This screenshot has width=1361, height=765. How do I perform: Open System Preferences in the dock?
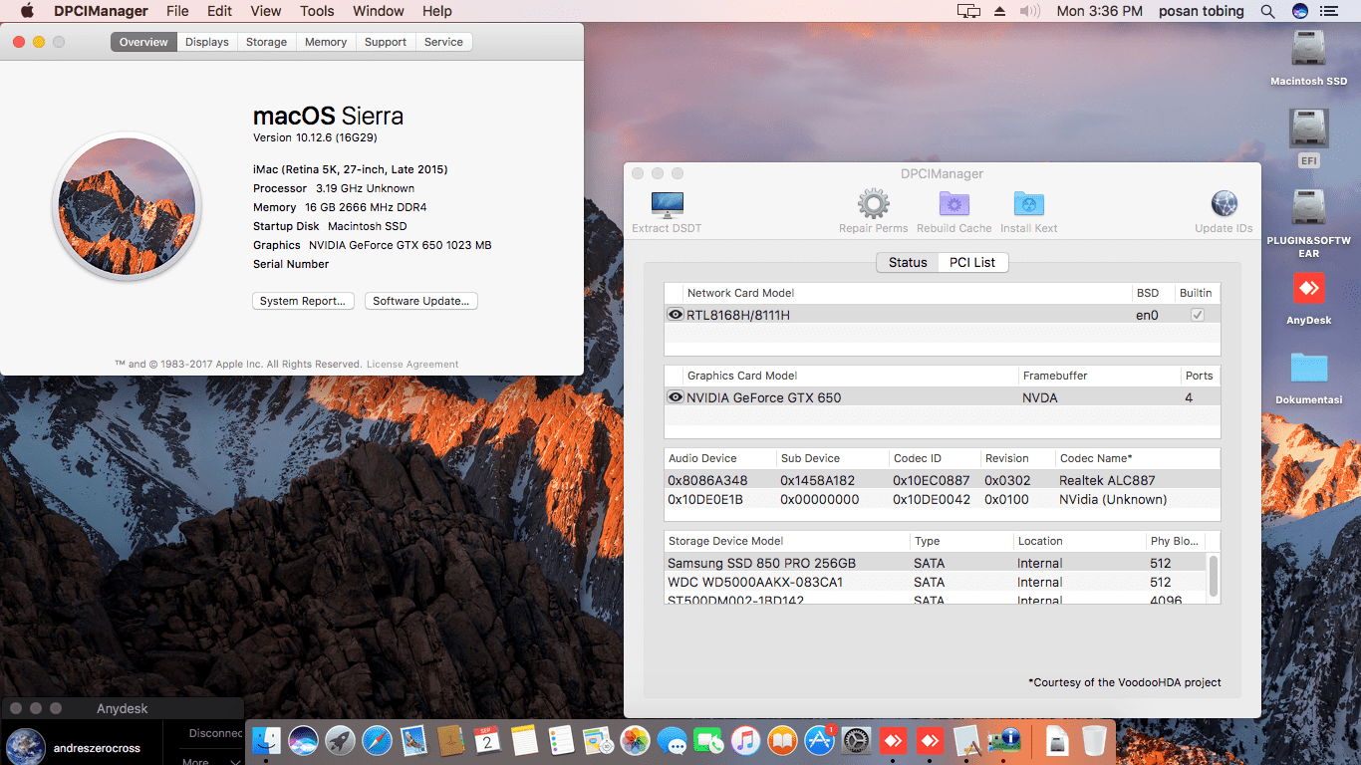(x=856, y=740)
